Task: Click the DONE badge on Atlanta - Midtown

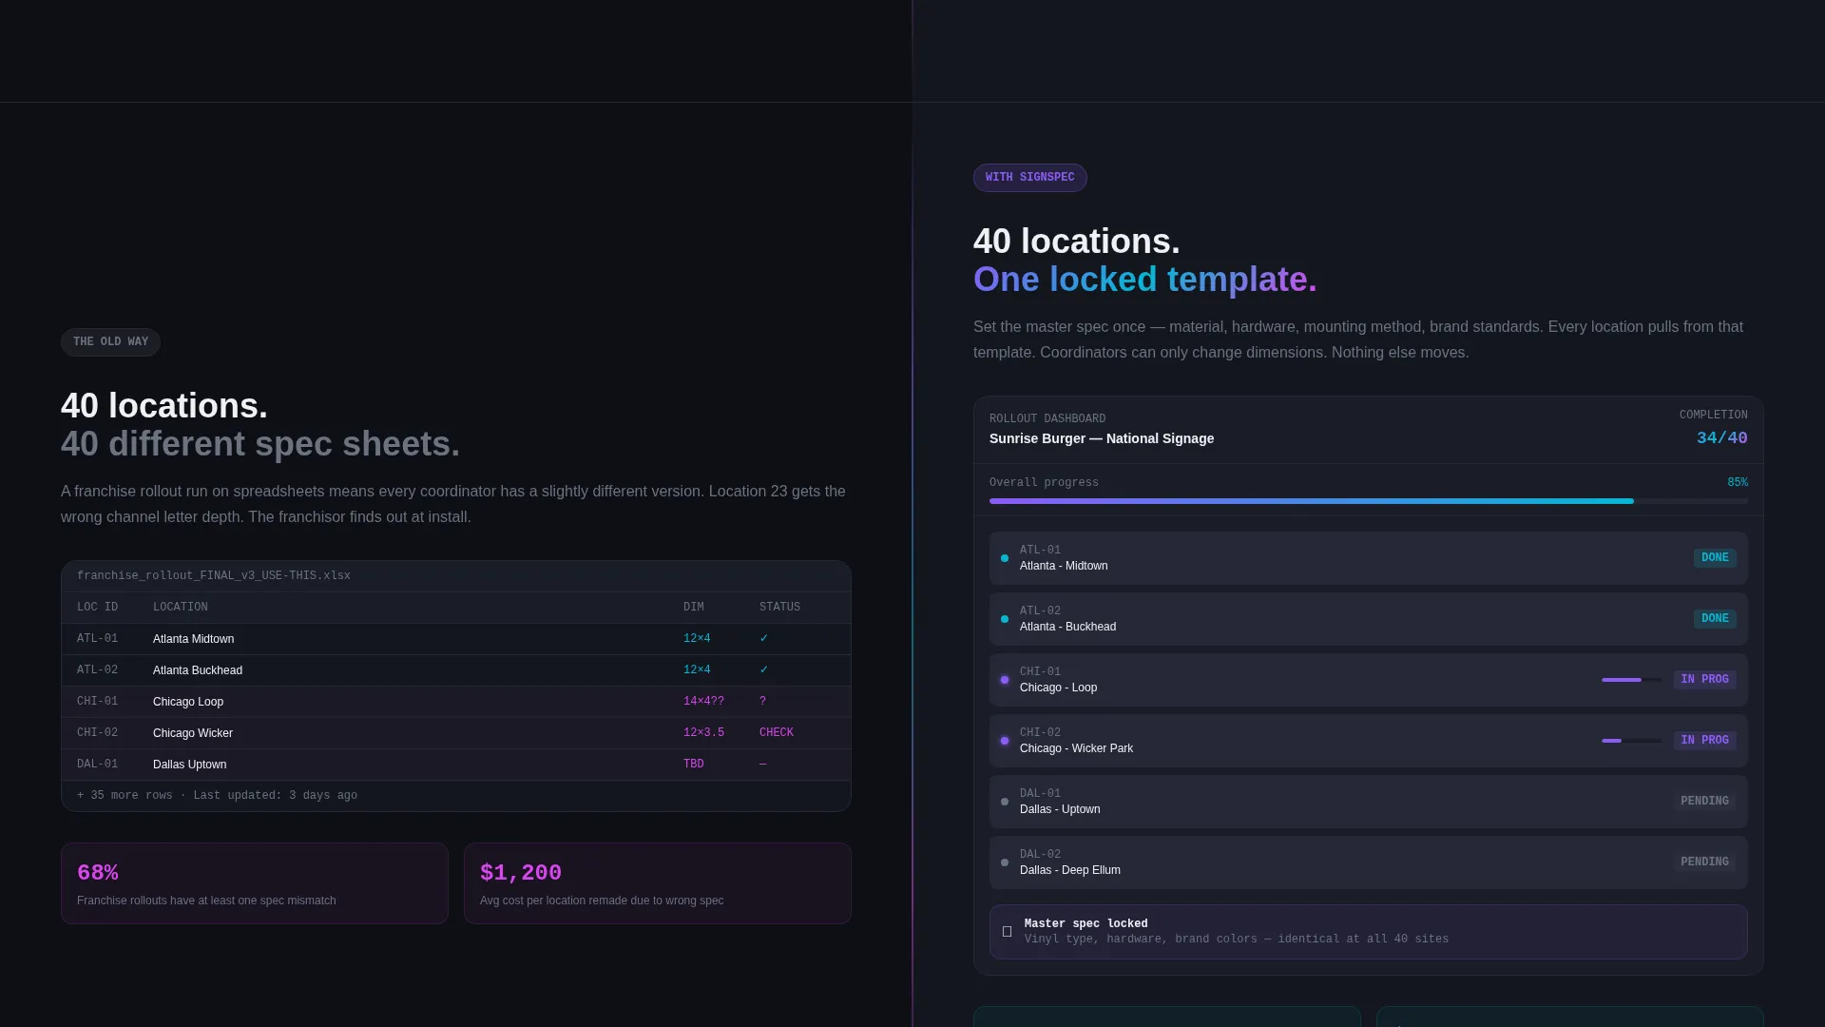Action: 1715,558
